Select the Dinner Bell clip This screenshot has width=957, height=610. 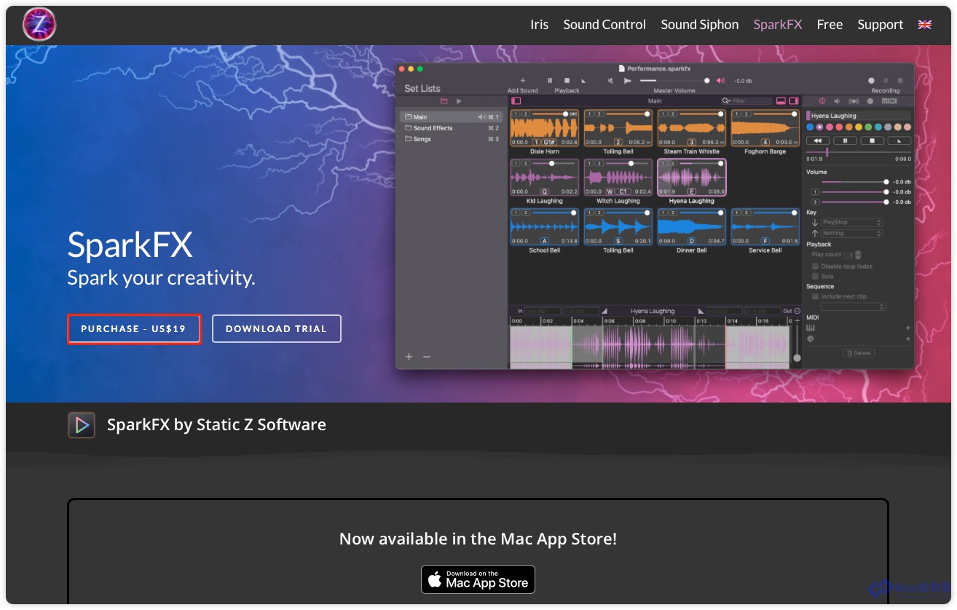(x=691, y=227)
